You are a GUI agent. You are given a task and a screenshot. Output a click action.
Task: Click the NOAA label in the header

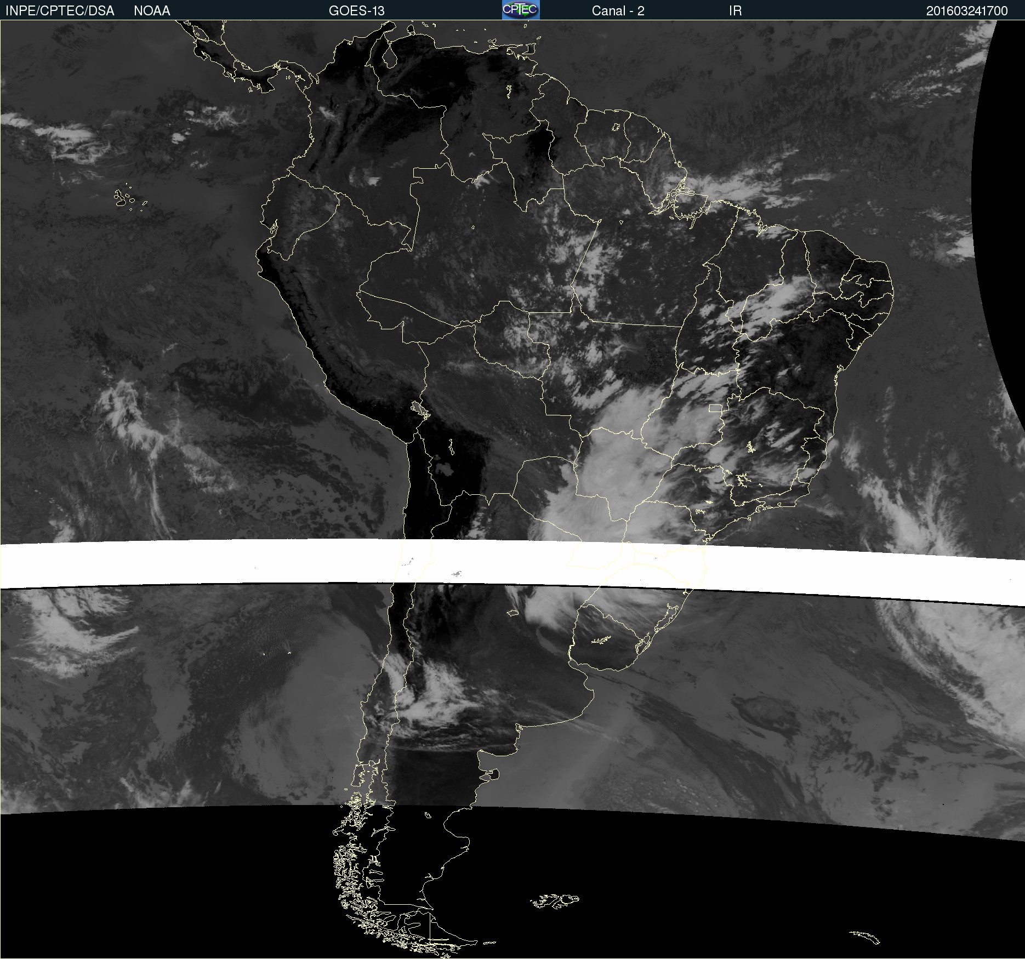[x=152, y=11]
